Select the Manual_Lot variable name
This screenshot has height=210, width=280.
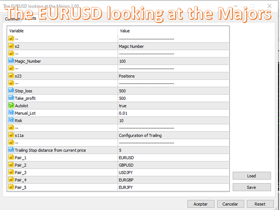25,113
